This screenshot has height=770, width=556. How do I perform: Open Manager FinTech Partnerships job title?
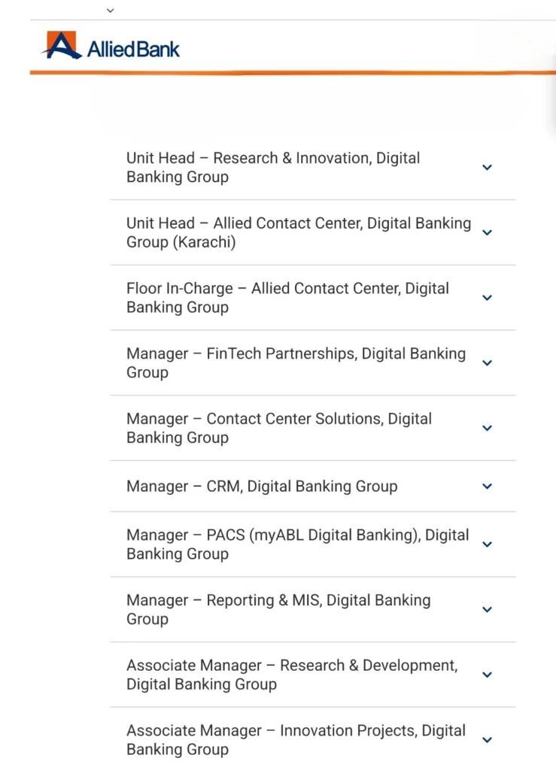(x=296, y=363)
